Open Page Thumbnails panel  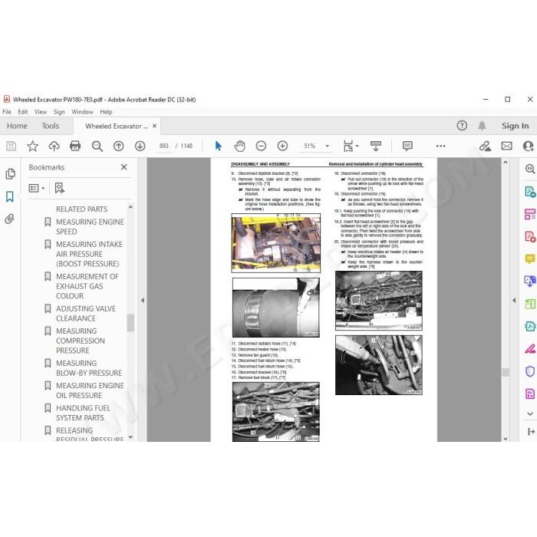[10, 174]
